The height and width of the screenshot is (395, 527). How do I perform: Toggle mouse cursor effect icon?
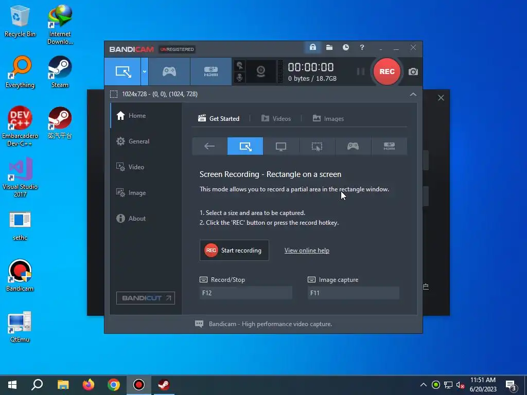pos(240,65)
